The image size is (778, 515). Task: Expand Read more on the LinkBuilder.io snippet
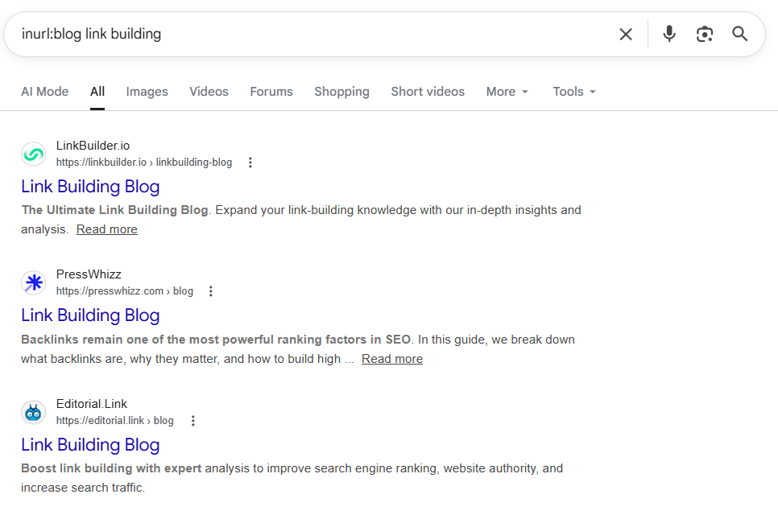(x=106, y=229)
